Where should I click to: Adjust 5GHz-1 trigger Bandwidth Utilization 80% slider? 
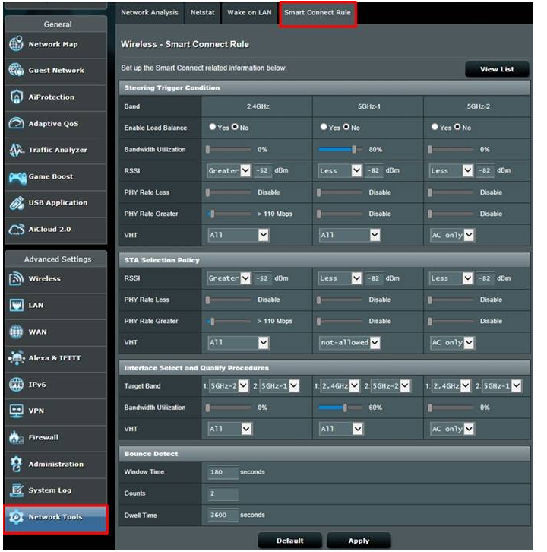[354, 149]
